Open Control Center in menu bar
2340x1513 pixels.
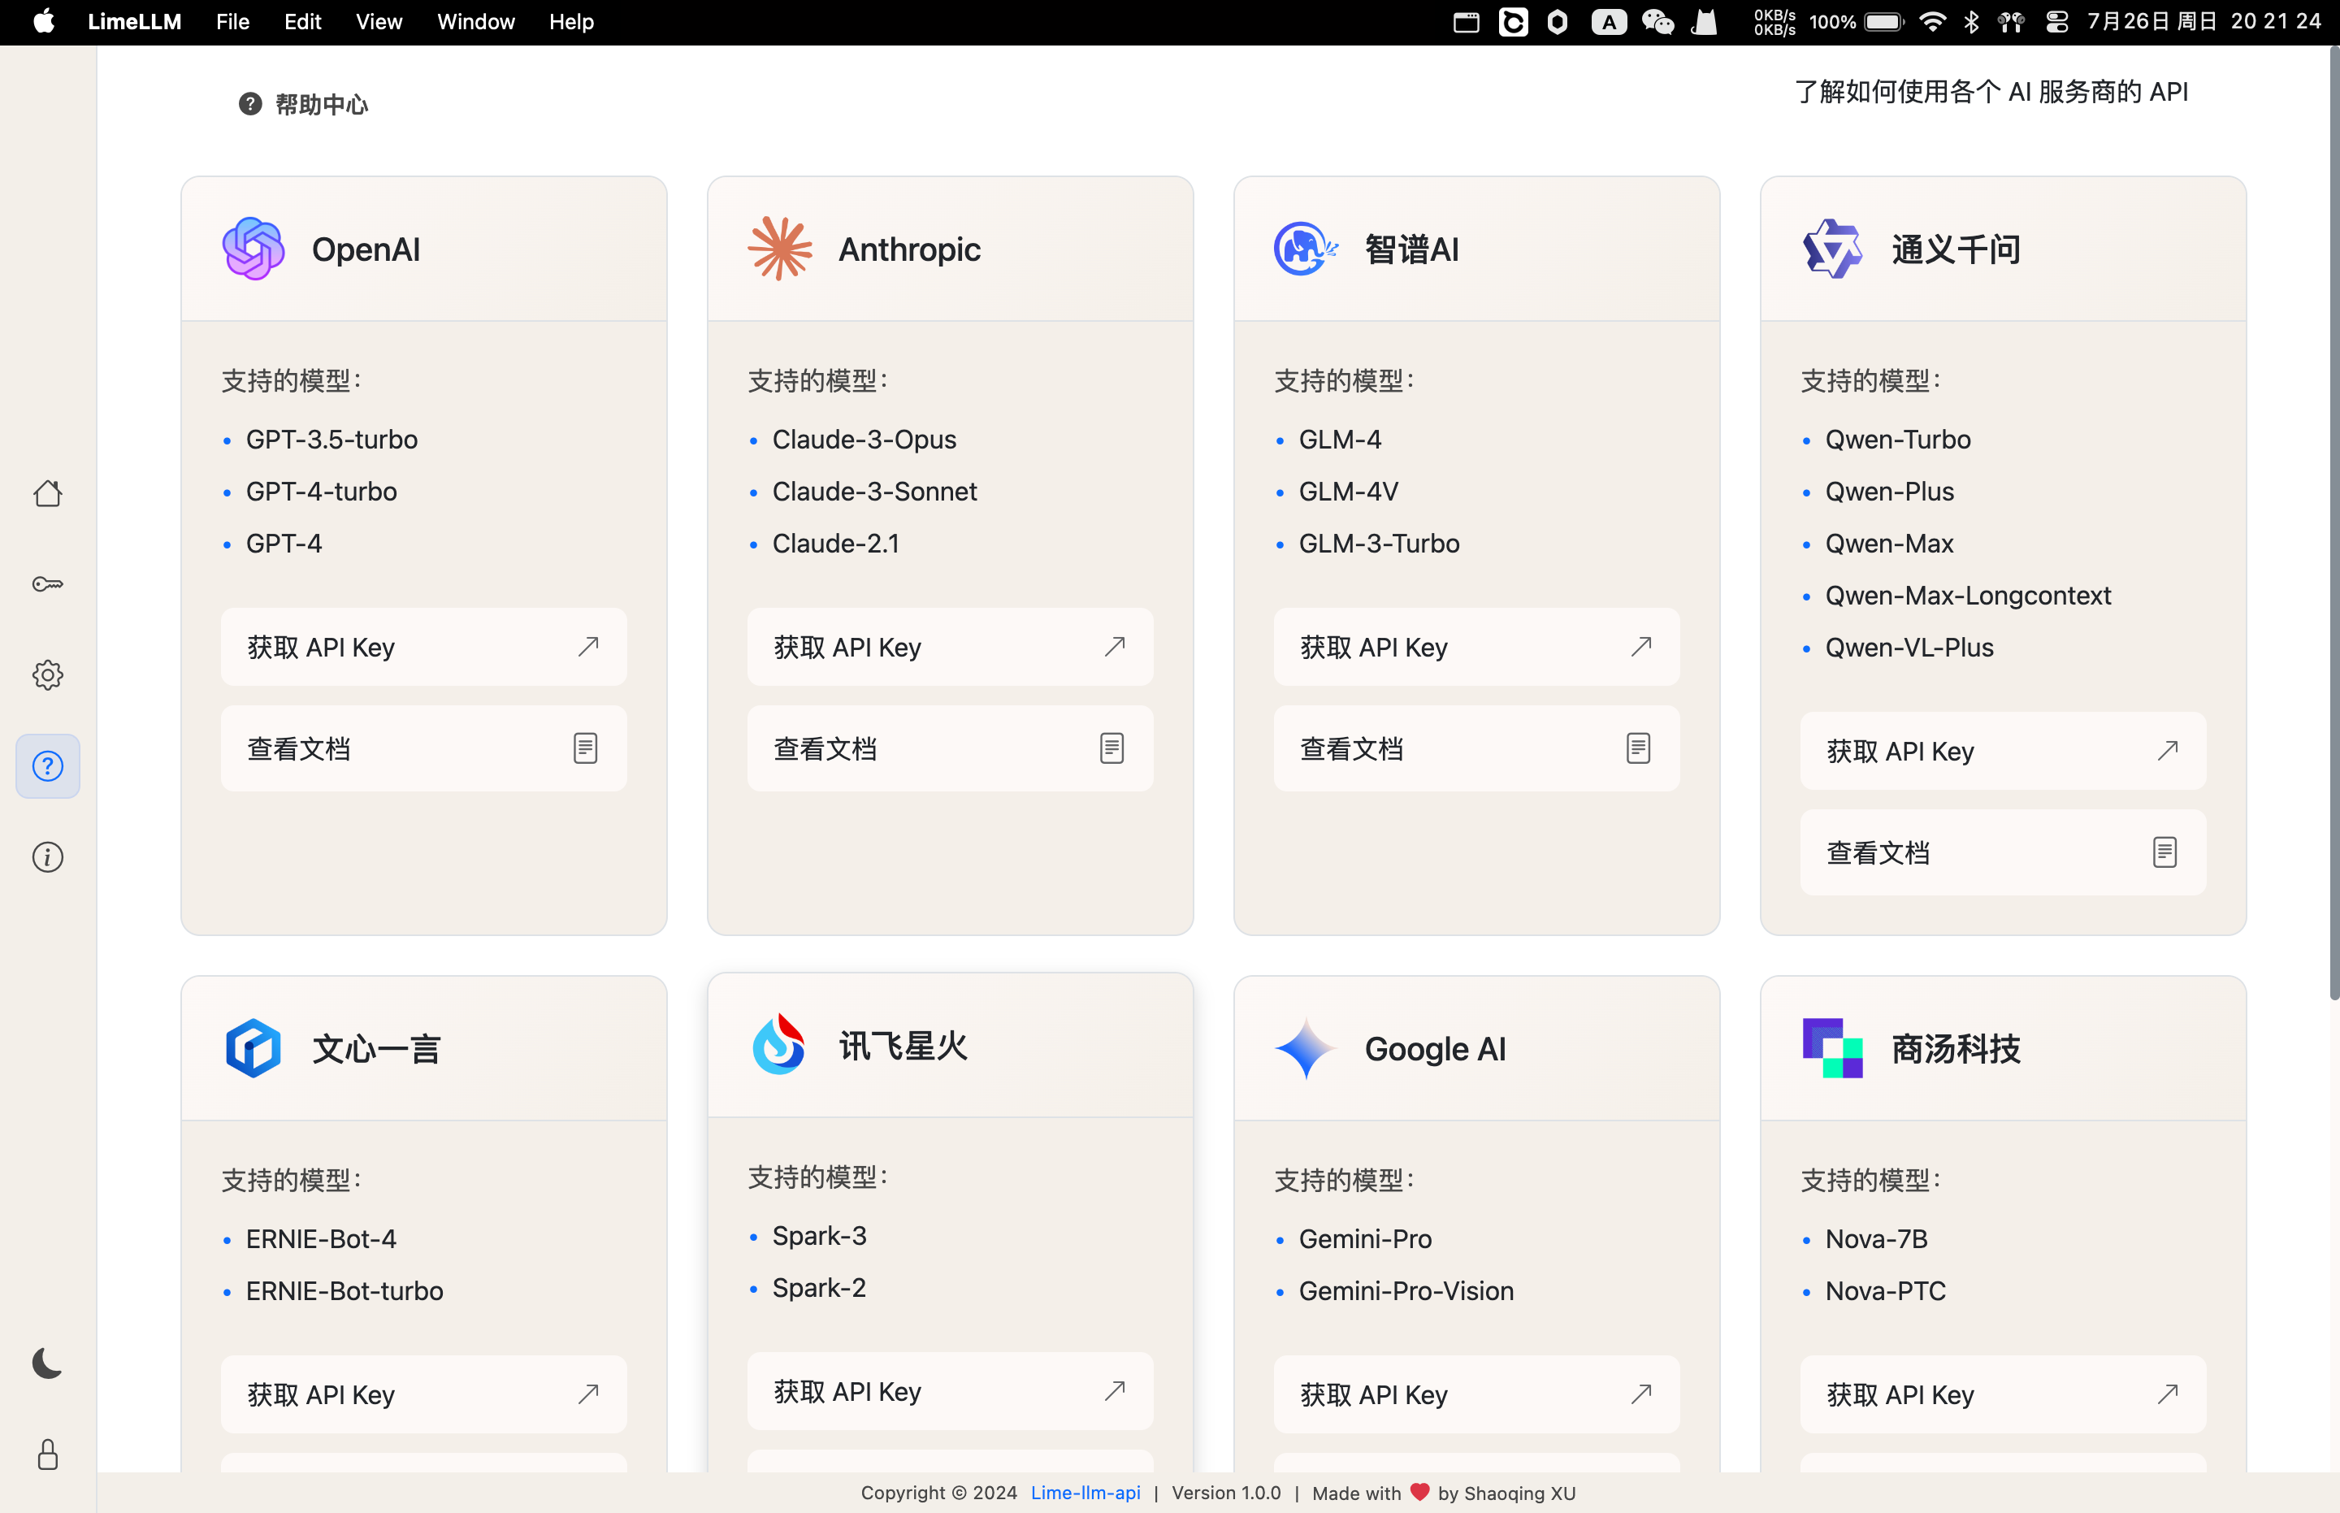coord(2056,22)
